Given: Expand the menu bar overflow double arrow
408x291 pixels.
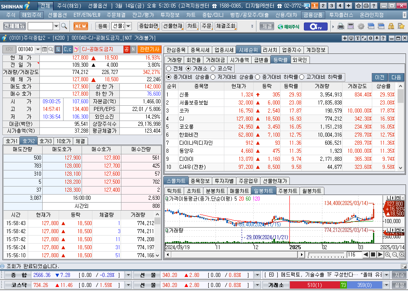Looking at the screenshot, I should [x=404, y=15].
